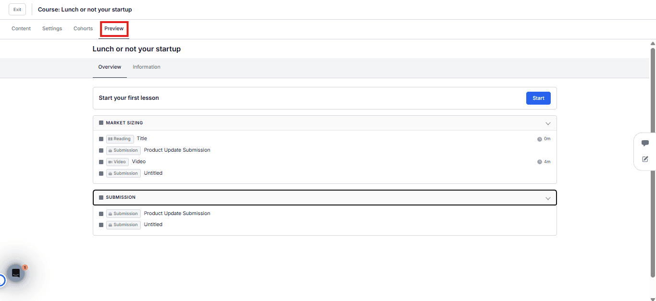The width and height of the screenshot is (656, 301).
Task: Click Submission badge of Product Update Submission in Submission section
Action: [x=124, y=214]
